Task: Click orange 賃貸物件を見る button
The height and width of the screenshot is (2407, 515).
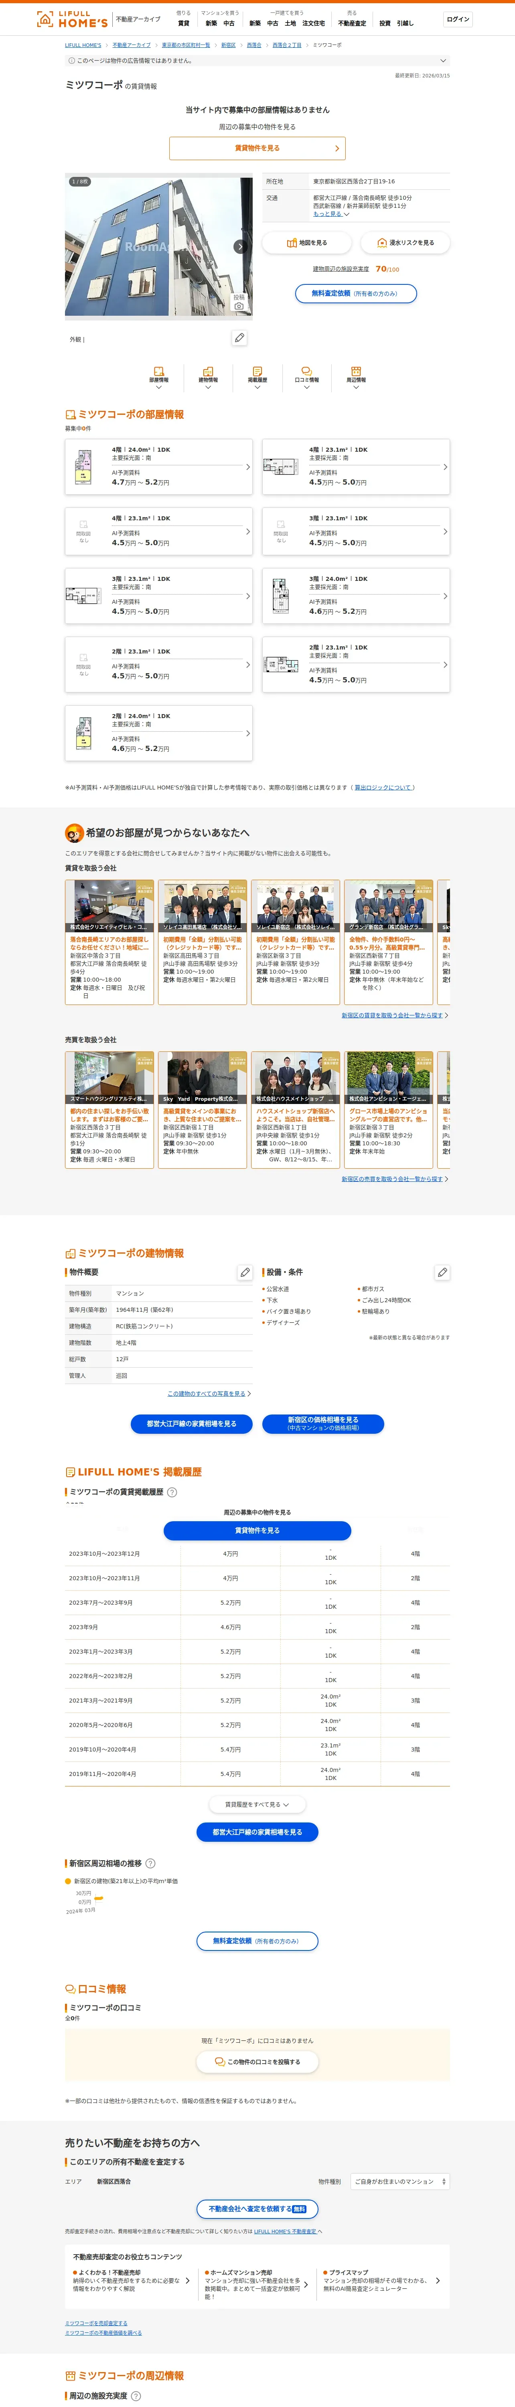Action: tap(257, 148)
